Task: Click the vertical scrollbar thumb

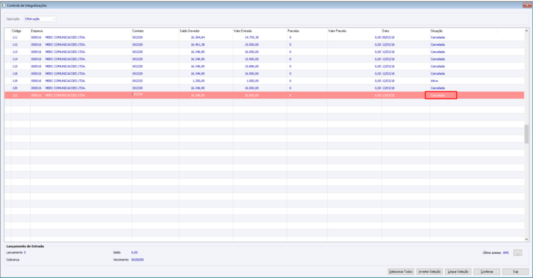Action: (526, 134)
